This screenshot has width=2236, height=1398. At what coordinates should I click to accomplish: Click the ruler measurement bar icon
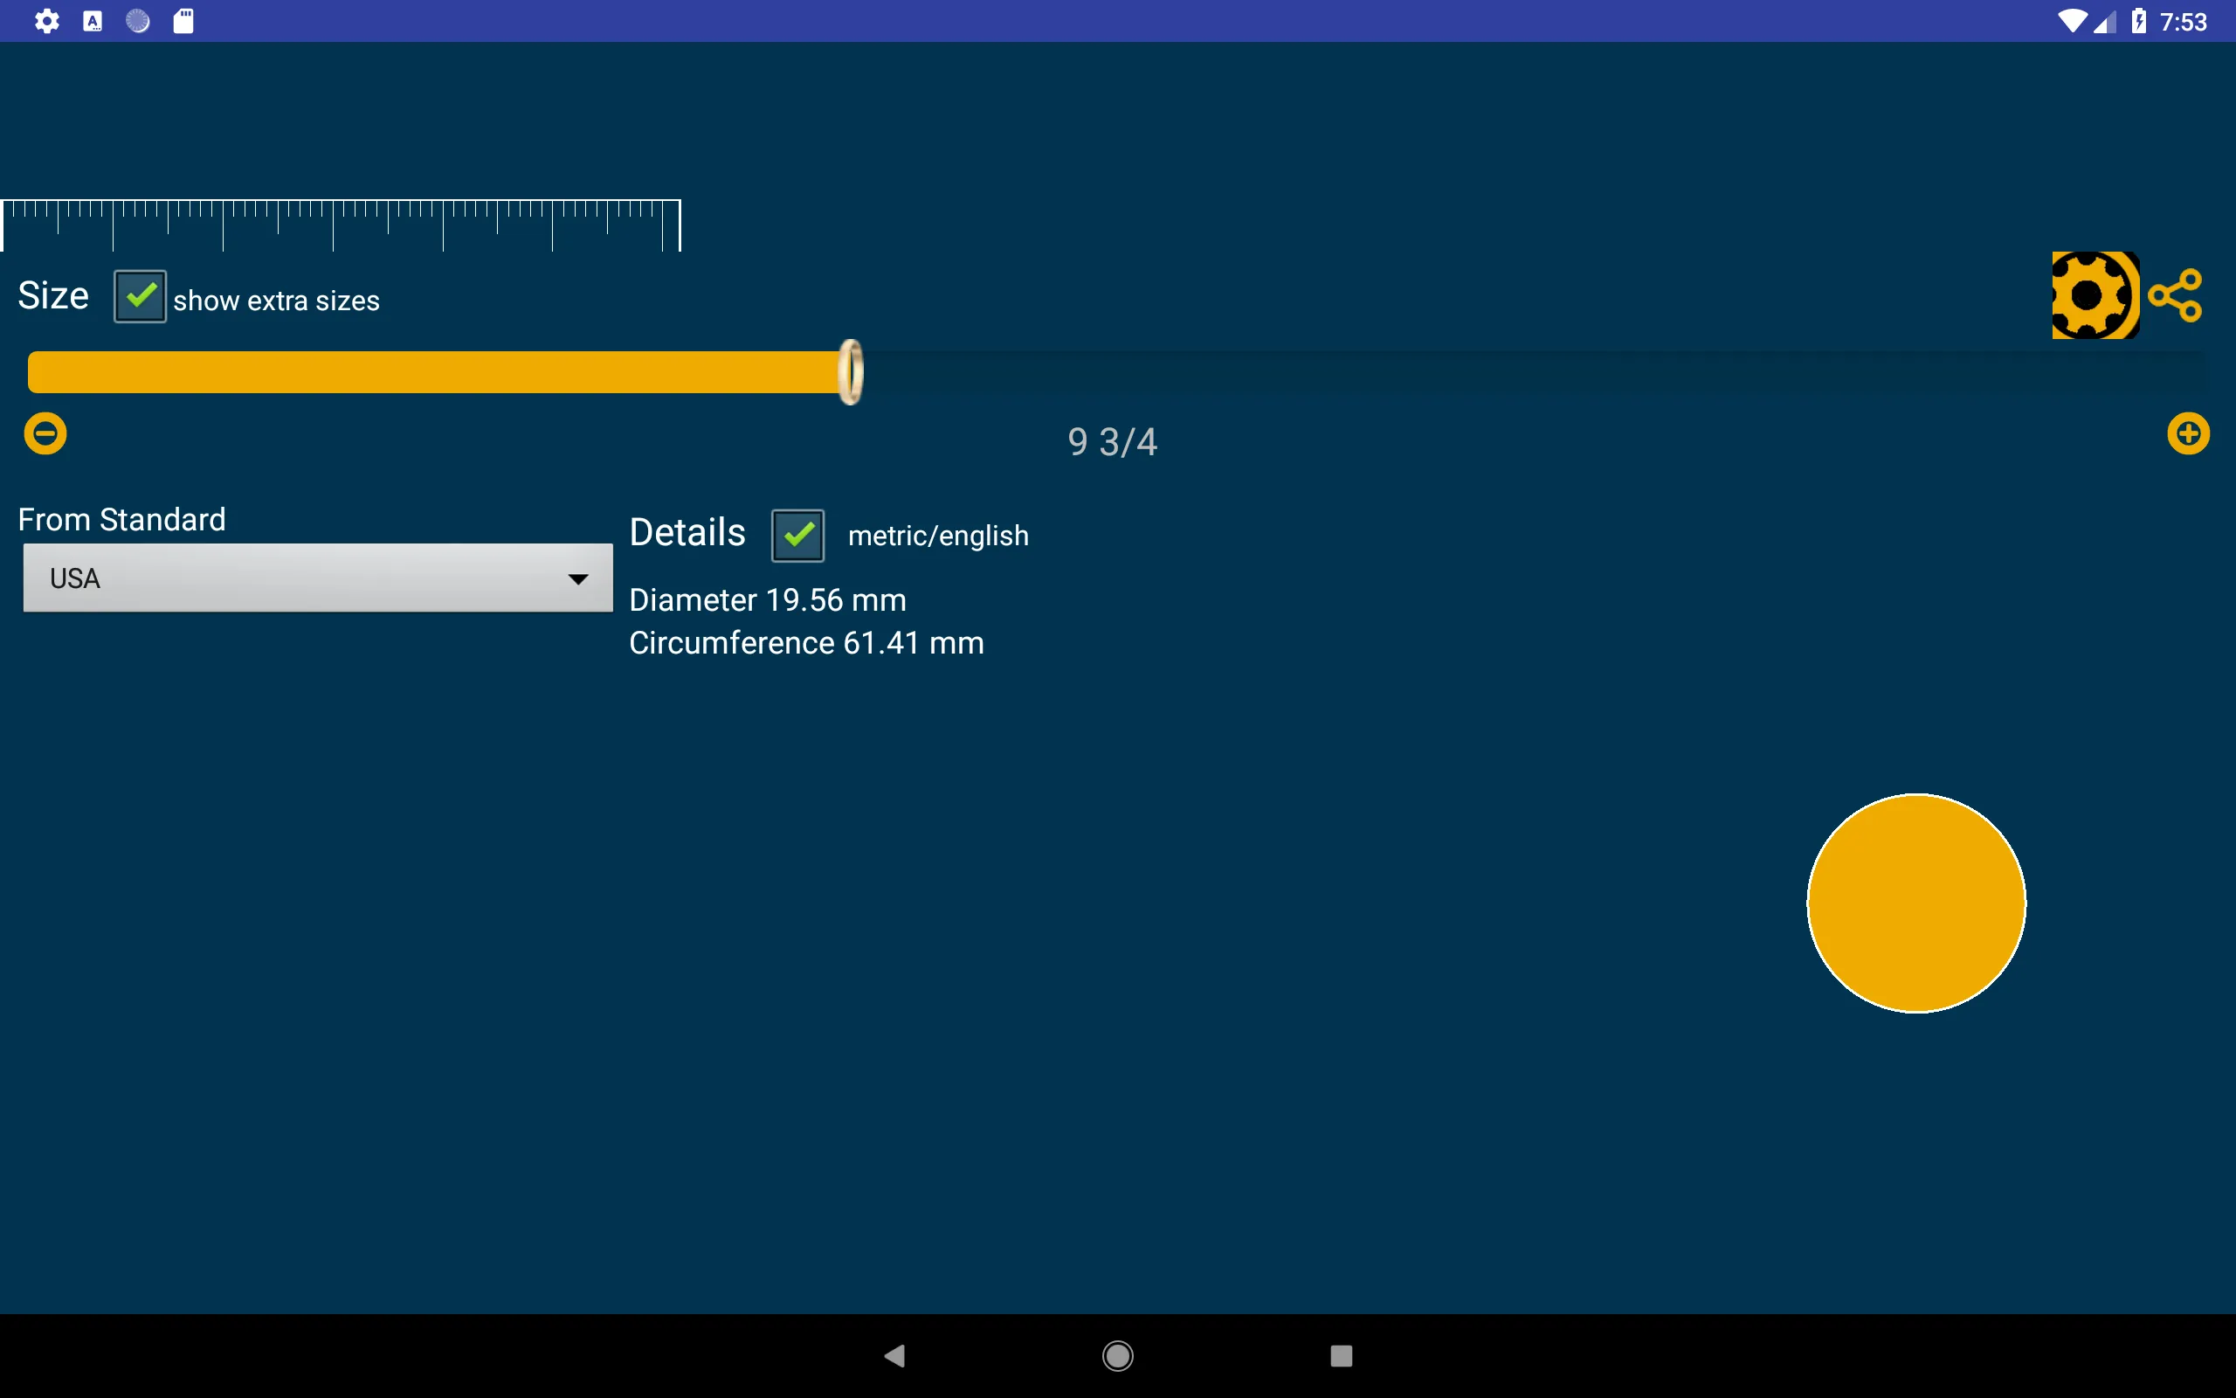click(338, 221)
